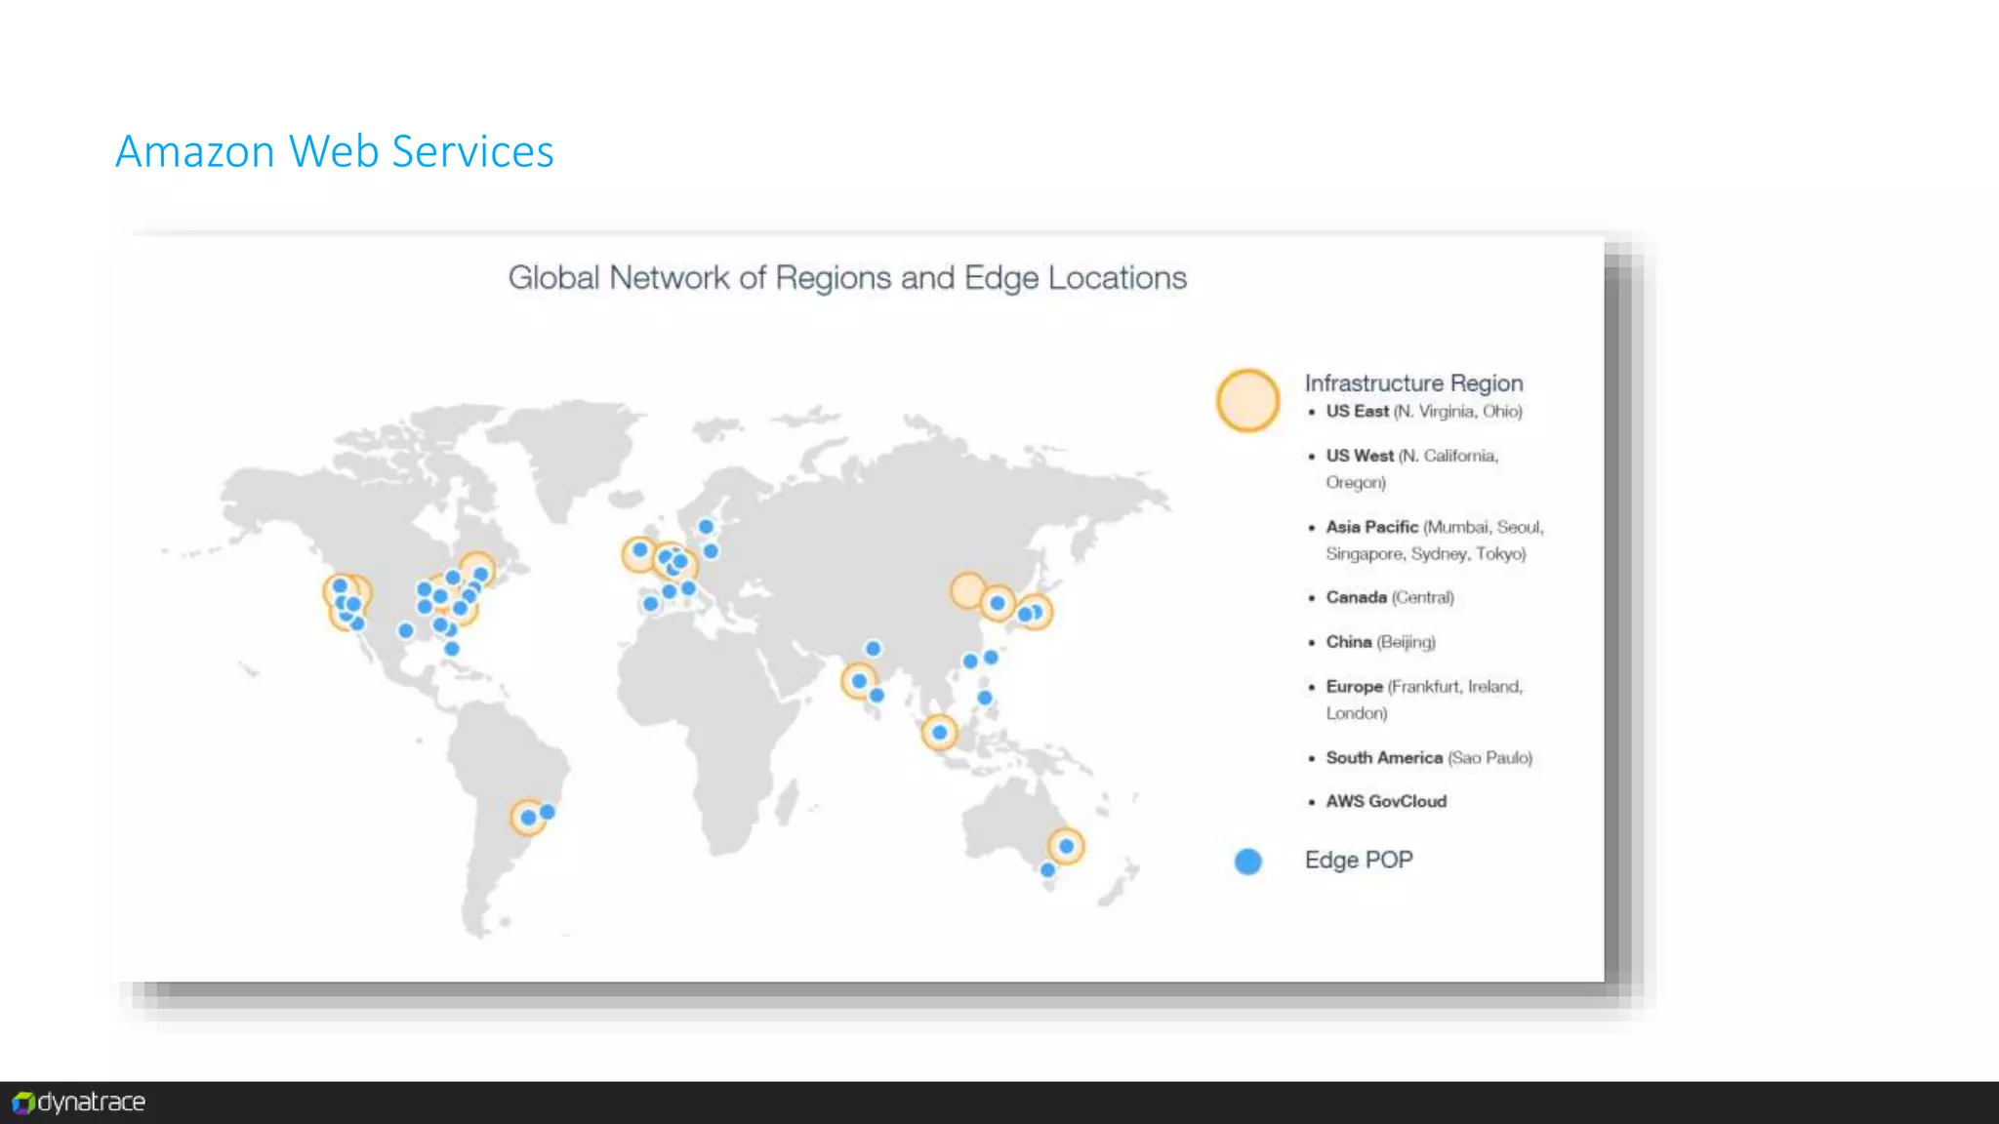Click the AWS GovCloud legend entry
This screenshot has height=1124, width=1999.
(x=1385, y=801)
